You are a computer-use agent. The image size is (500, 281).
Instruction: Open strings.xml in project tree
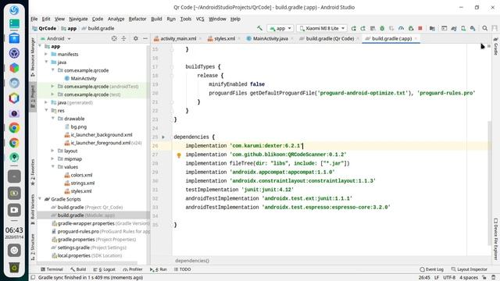(82, 183)
